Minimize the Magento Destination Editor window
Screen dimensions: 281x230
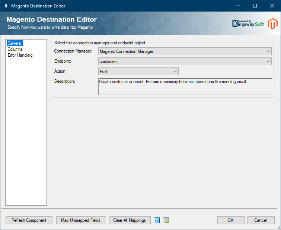pos(238,6)
